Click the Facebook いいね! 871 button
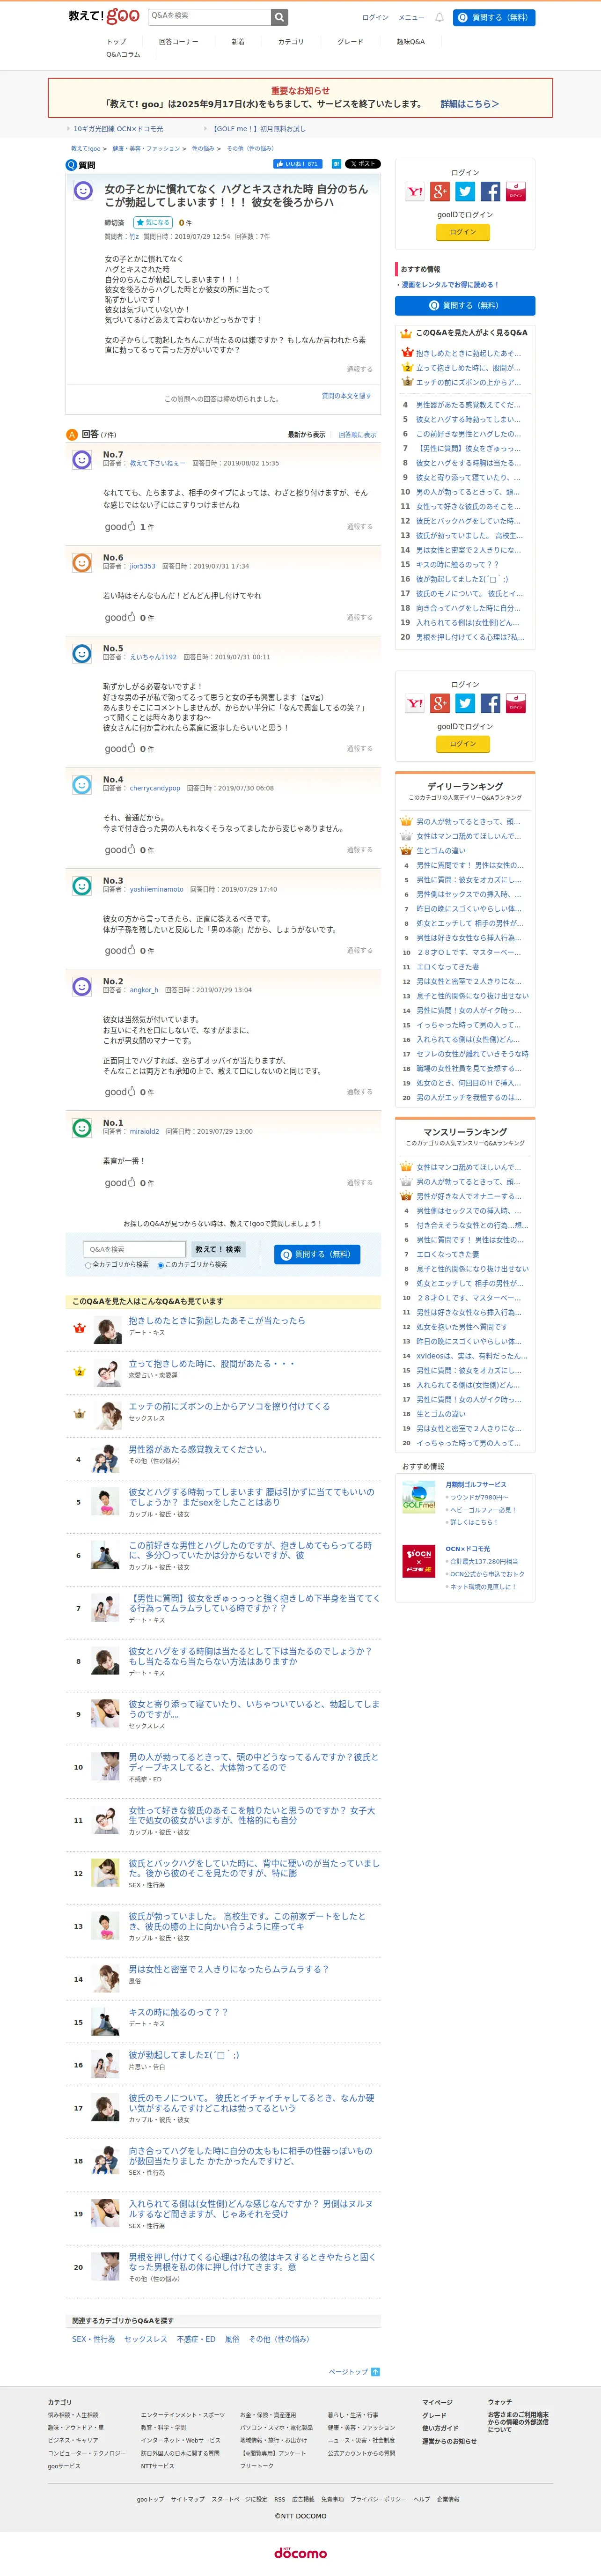Screen dimensions: 601x2576 coord(297,164)
